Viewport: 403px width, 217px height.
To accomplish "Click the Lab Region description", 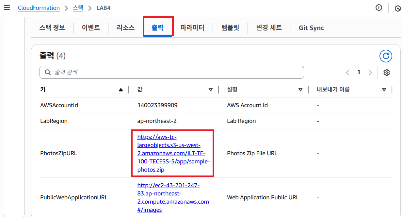I will point(241,121).
